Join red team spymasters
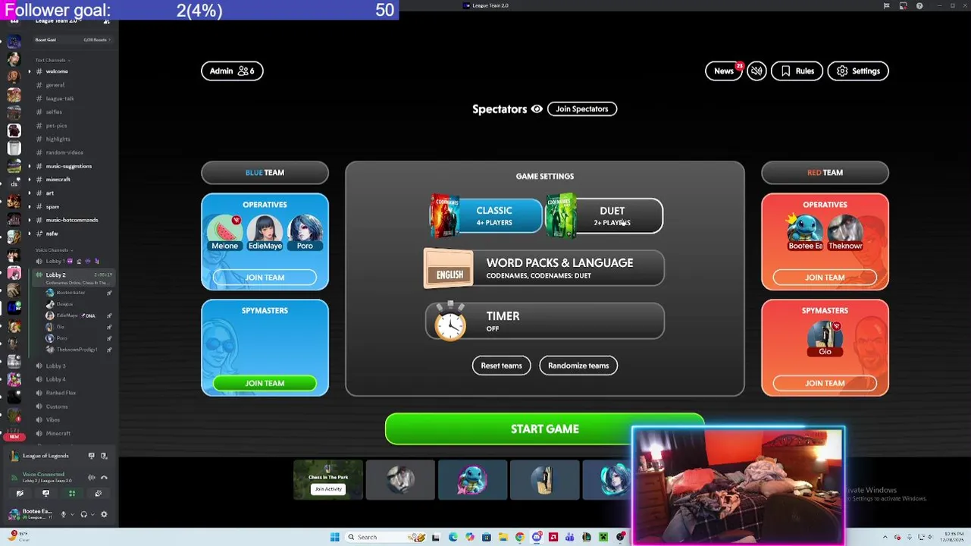This screenshot has height=546, width=971. point(825,383)
